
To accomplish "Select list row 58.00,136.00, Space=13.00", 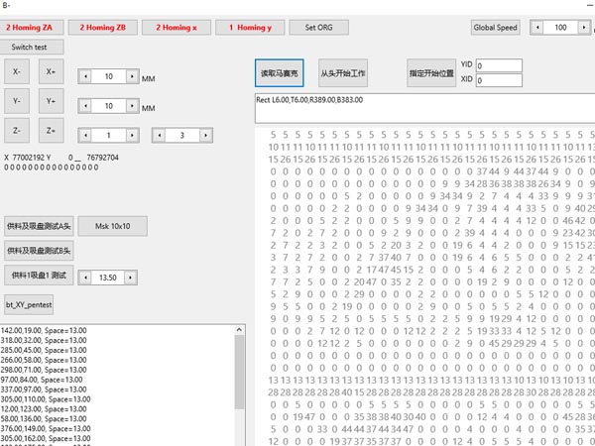I will (x=44, y=419).
